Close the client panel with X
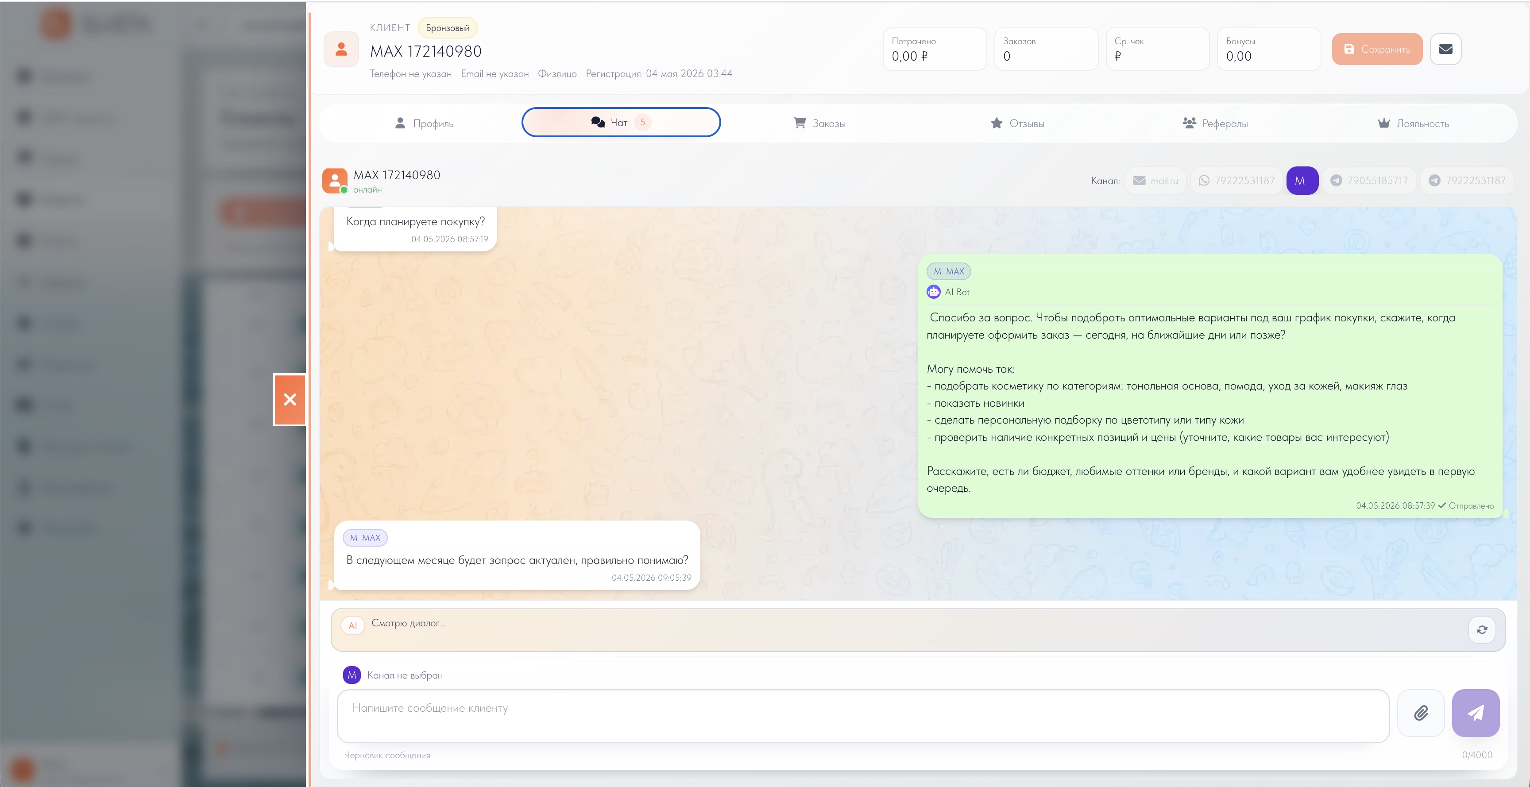 pyautogui.click(x=290, y=400)
